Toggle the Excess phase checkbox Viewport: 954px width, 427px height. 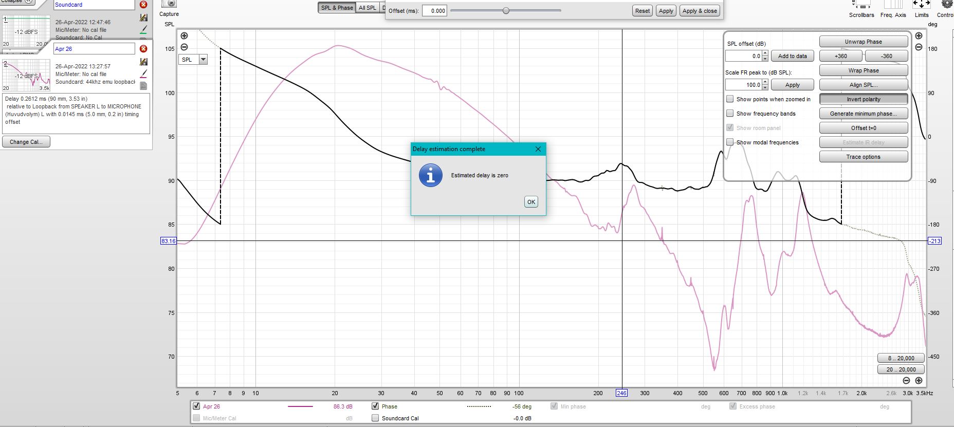[x=733, y=406]
